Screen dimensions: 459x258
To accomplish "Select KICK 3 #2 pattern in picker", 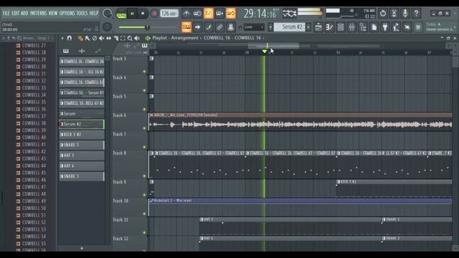I will [82, 135].
